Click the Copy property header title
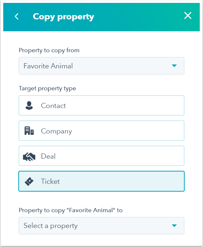 (64, 16)
